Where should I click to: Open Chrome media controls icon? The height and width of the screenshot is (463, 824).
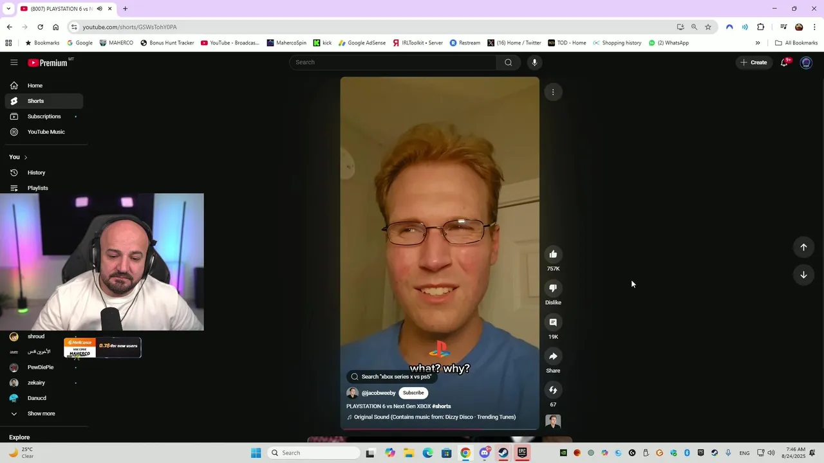[783, 27]
